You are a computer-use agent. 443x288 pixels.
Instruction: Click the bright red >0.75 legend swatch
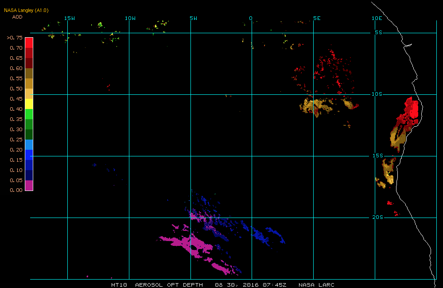pos(29,43)
